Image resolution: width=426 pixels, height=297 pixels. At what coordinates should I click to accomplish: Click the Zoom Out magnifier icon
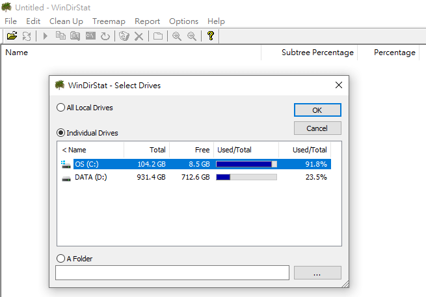tap(192, 36)
